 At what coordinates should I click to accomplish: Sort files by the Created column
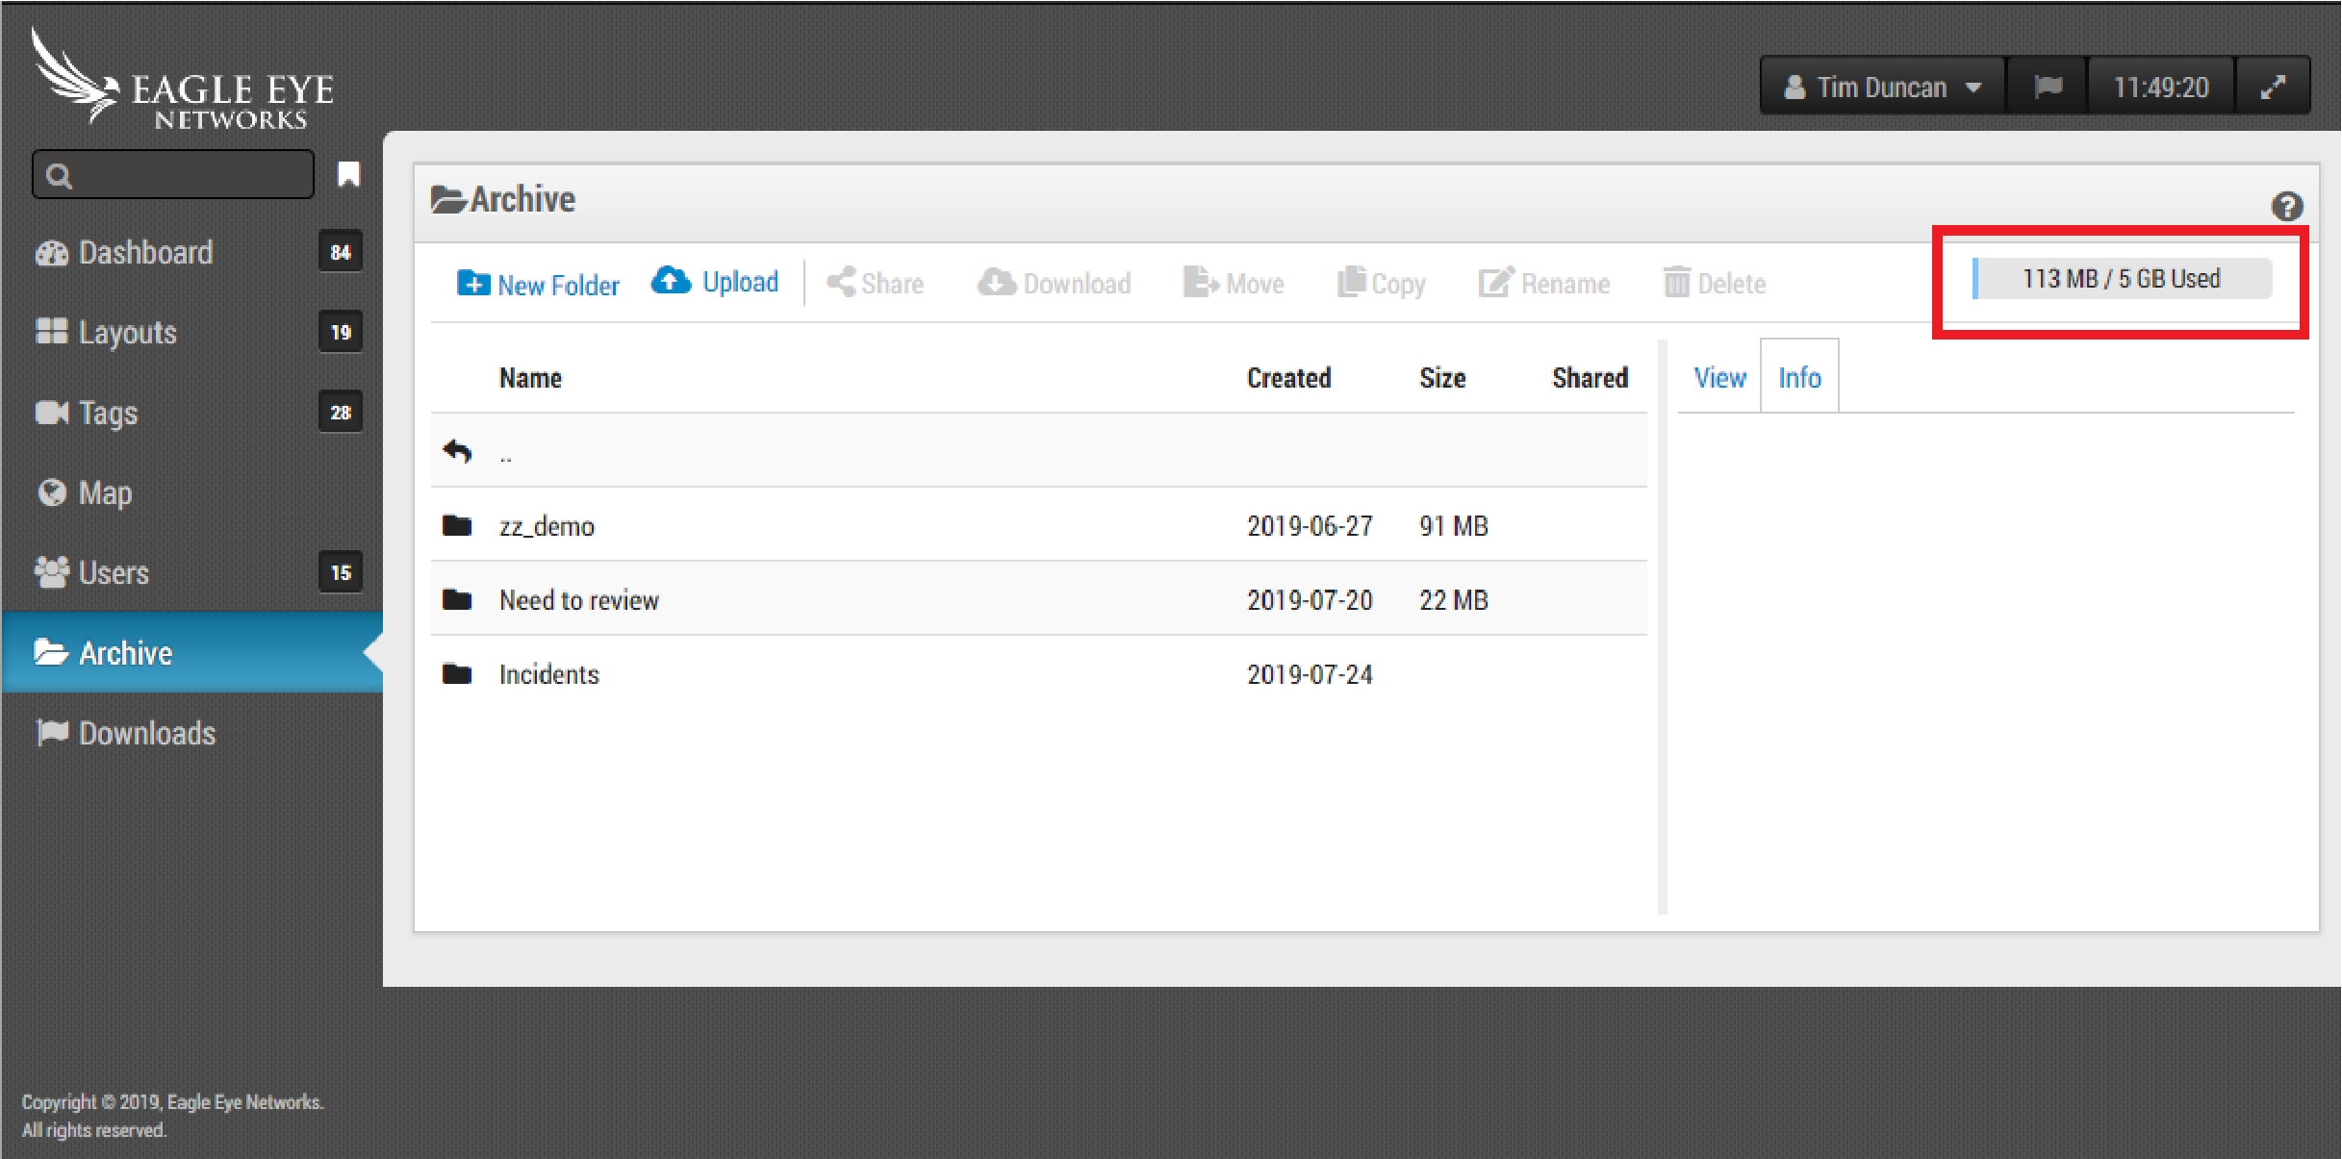(x=1287, y=378)
